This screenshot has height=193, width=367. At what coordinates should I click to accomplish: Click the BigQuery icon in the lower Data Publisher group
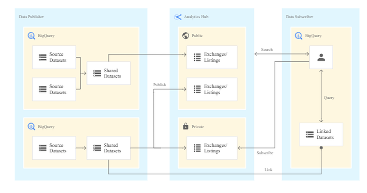(31, 127)
